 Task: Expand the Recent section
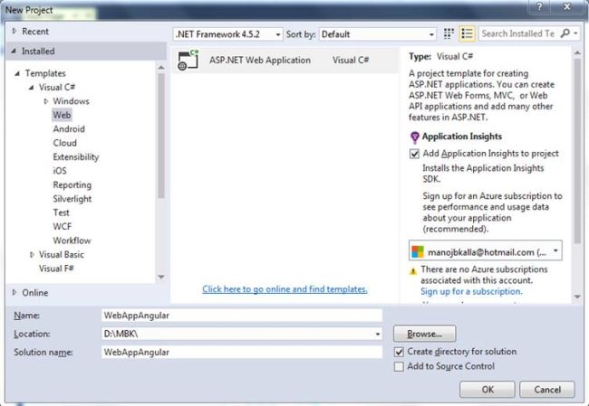14,31
